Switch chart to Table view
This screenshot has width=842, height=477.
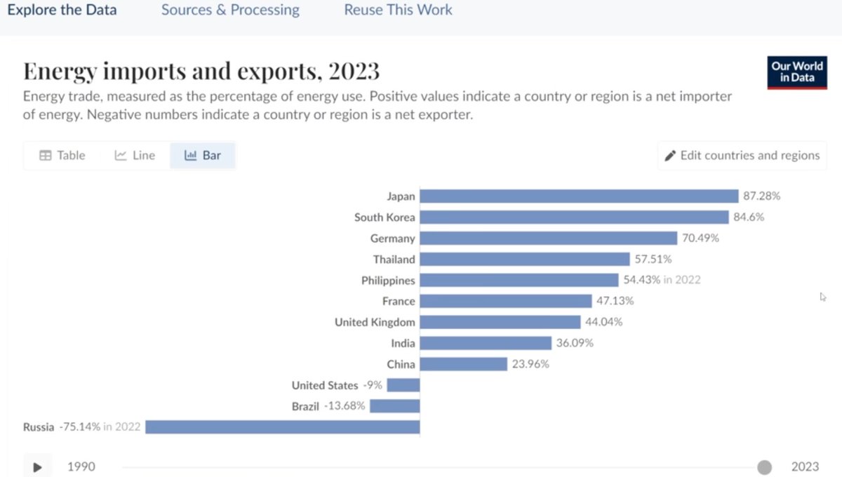coord(62,156)
